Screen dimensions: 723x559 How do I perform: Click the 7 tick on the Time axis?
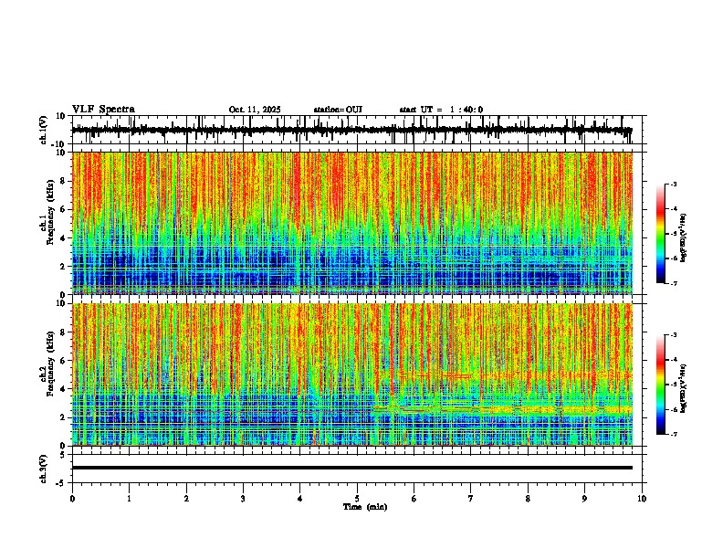click(x=471, y=499)
